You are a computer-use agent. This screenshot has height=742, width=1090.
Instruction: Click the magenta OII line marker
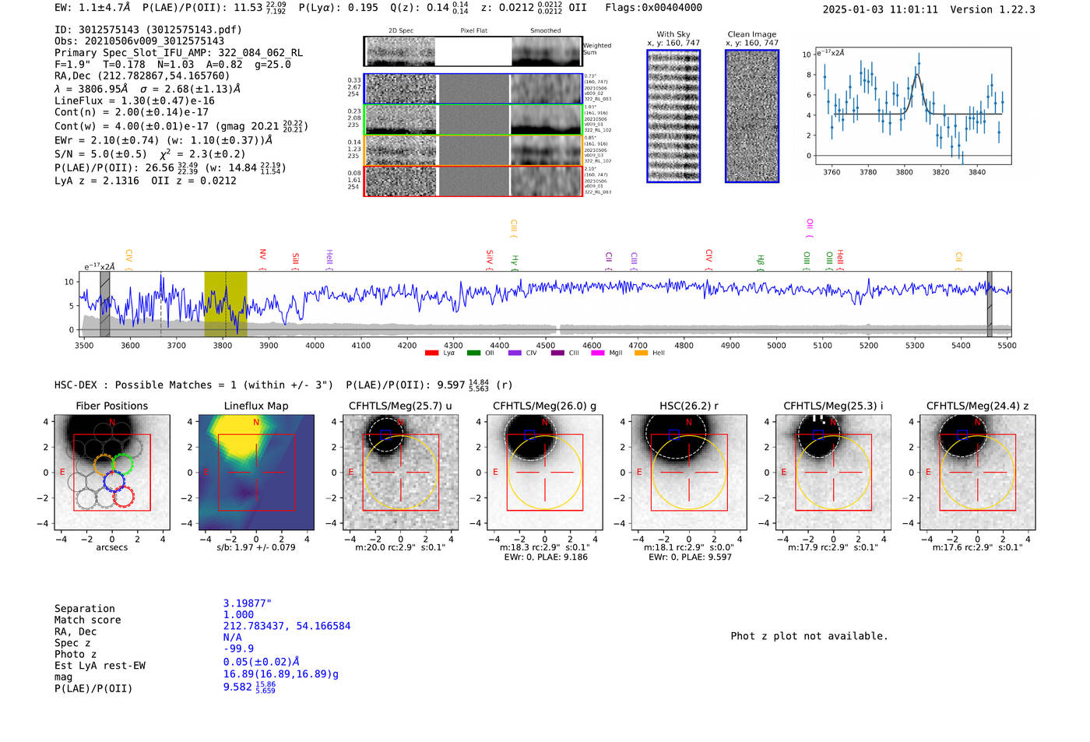pyautogui.click(x=810, y=228)
